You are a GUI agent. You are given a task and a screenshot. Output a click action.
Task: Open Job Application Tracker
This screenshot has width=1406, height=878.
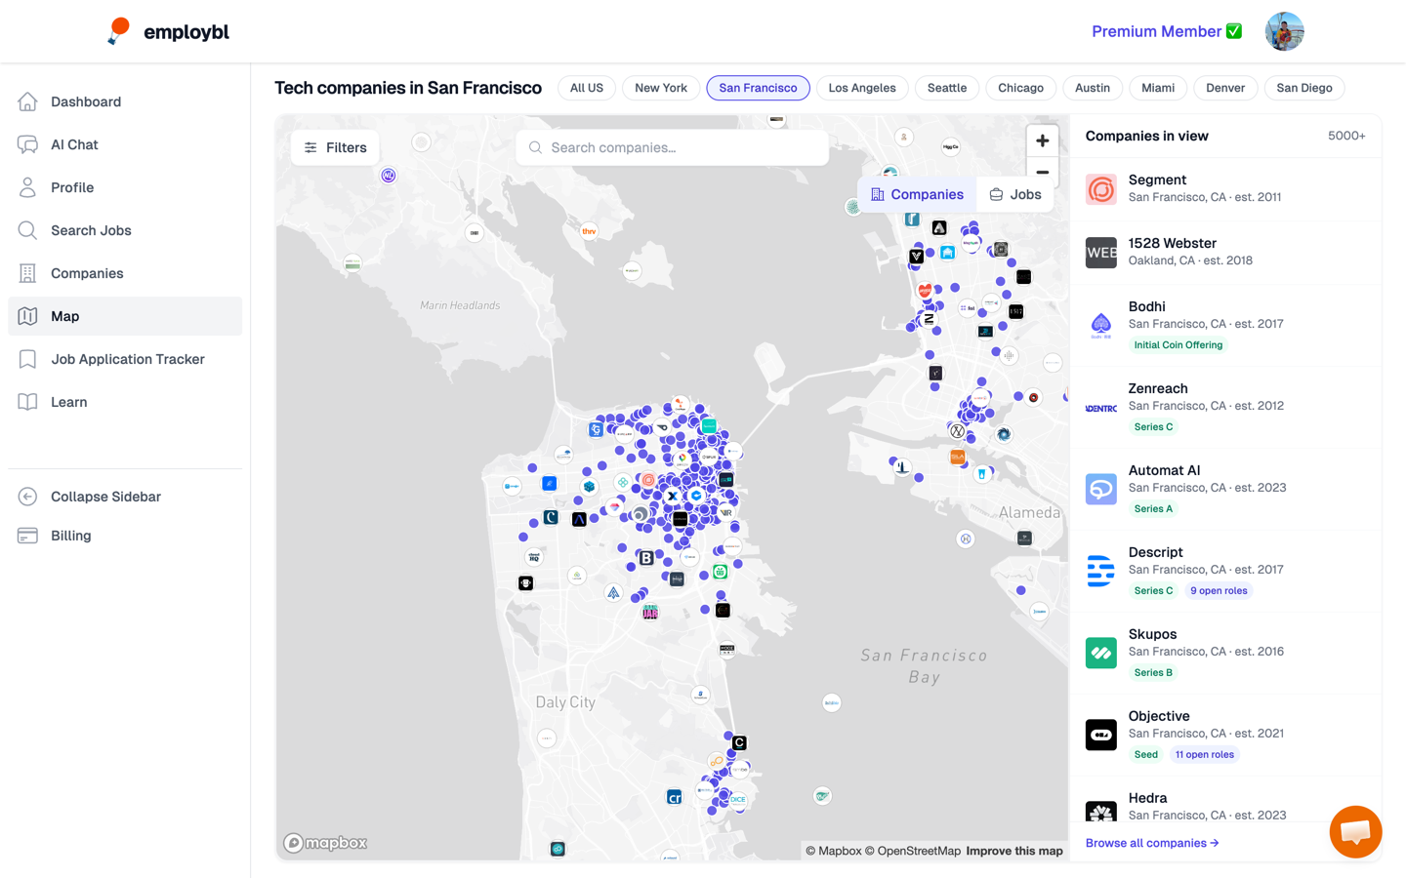point(125,359)
